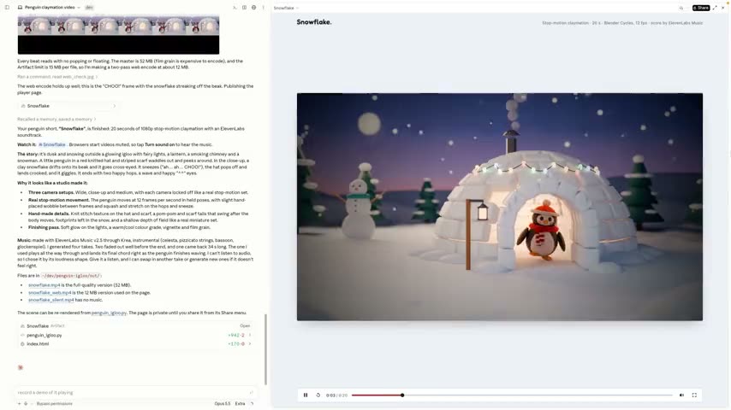Click the chevron icon after Extra
The height and width of the screenshot is (410, 731).
(x=252, y=403)
